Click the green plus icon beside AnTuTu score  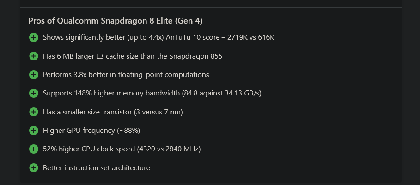pos(33,37)
